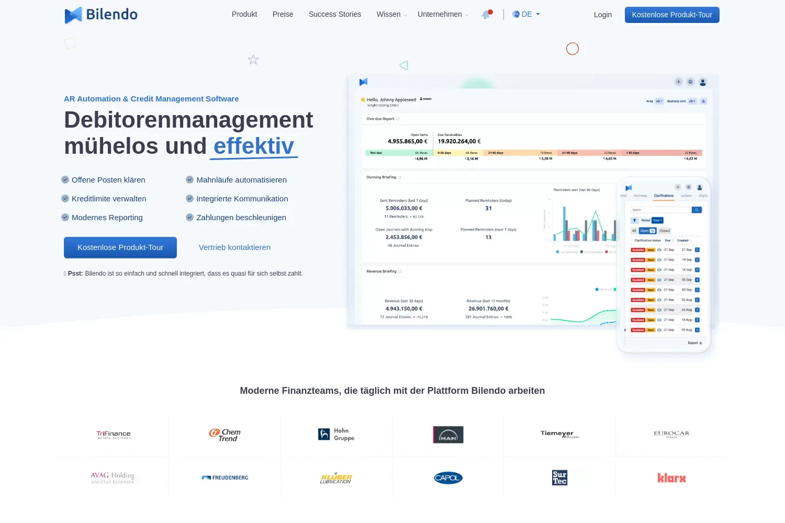Image resolution: width=785 pixels, height=523 pixels.
Task: Click the Klüber Lubrication logo
Action: pos(336,477)
